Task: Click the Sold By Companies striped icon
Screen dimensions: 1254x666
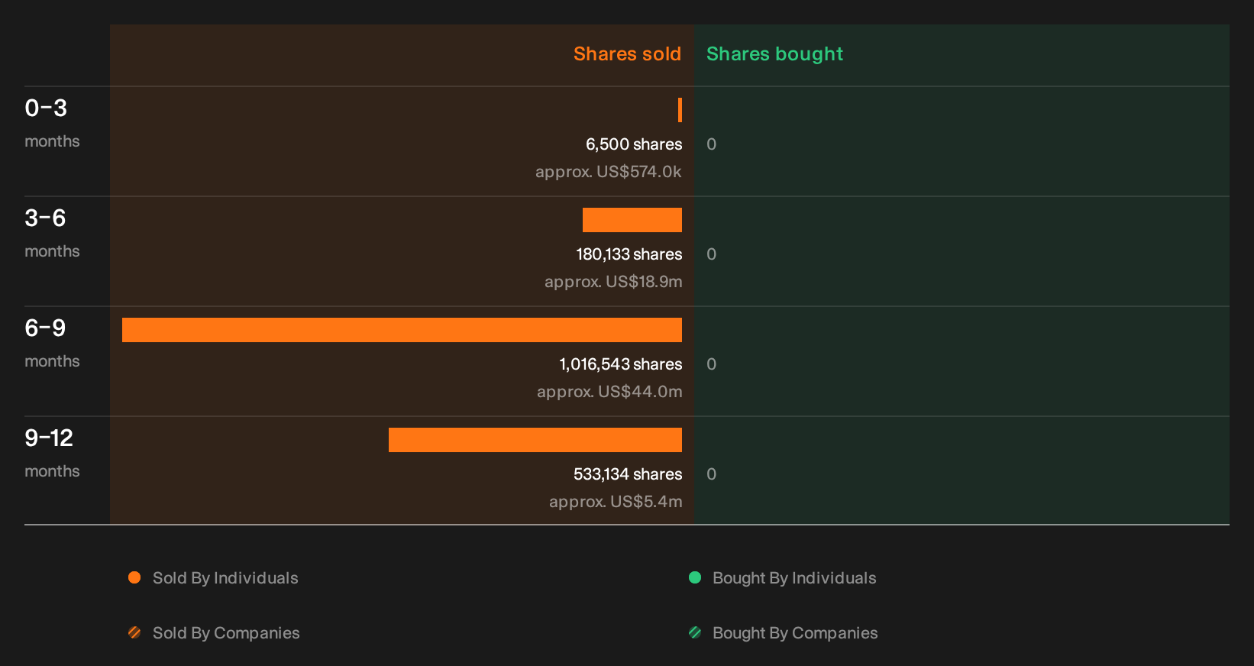Action: [134, 632]
